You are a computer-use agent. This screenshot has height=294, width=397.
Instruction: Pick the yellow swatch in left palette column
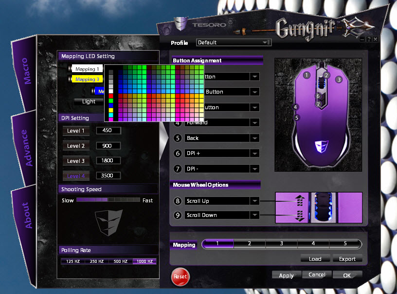111,110
